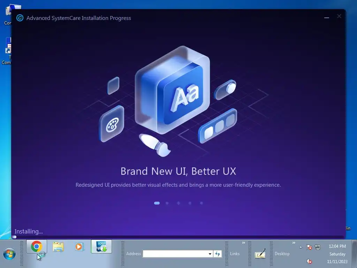
Task: Click the installation progress bar
Action: 178,237
